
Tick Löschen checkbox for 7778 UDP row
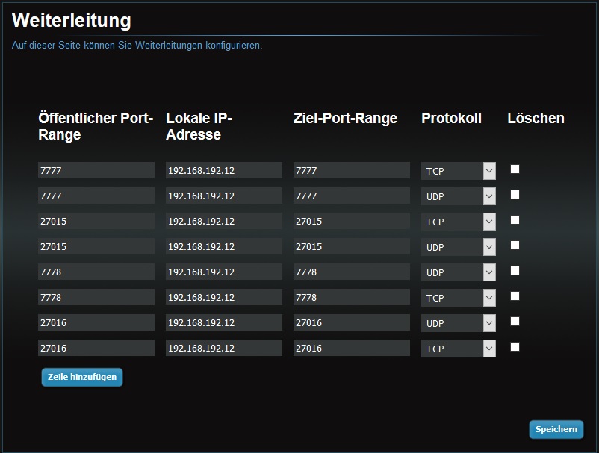click(x=515, y=271)
